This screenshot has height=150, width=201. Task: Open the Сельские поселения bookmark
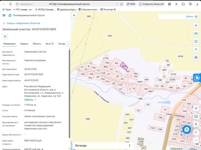pyautogui.click(x=88, y=9)
